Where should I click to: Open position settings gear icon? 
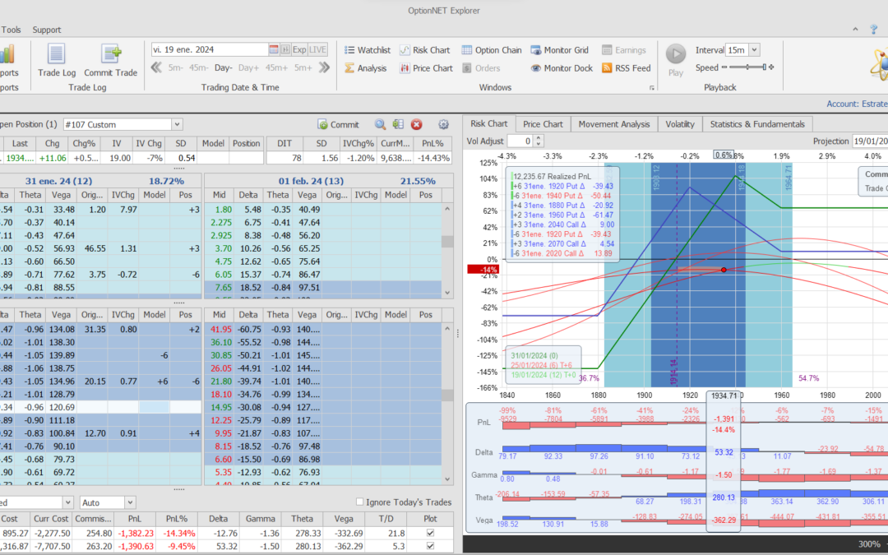(x=444, y=124)
